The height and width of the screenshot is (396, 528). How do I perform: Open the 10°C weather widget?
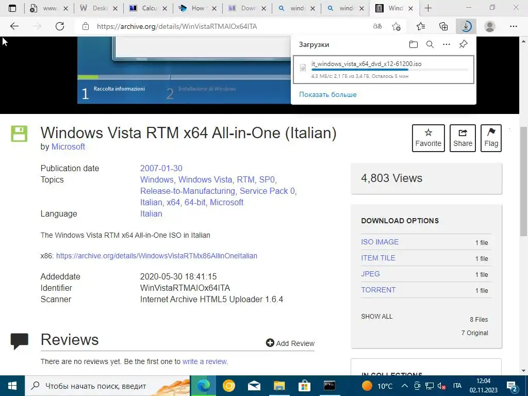click(x=377, y=386)
